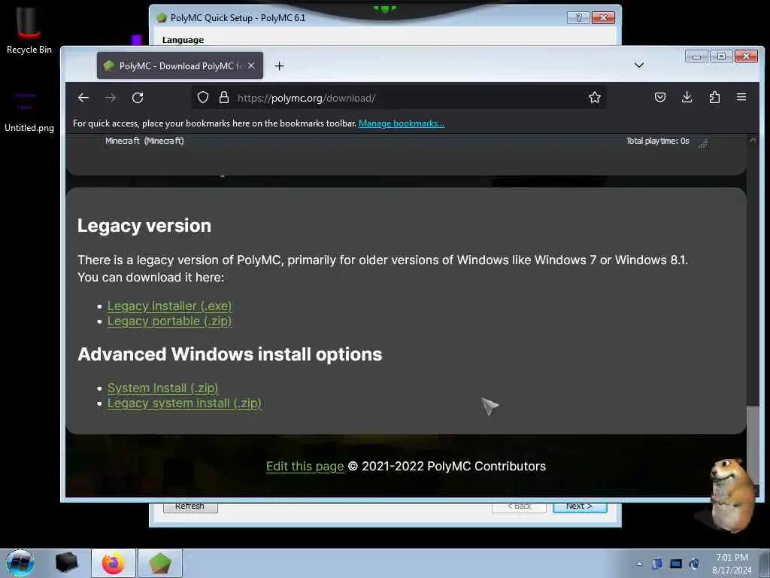Click the browser forward arrow

tap(111, 98)
